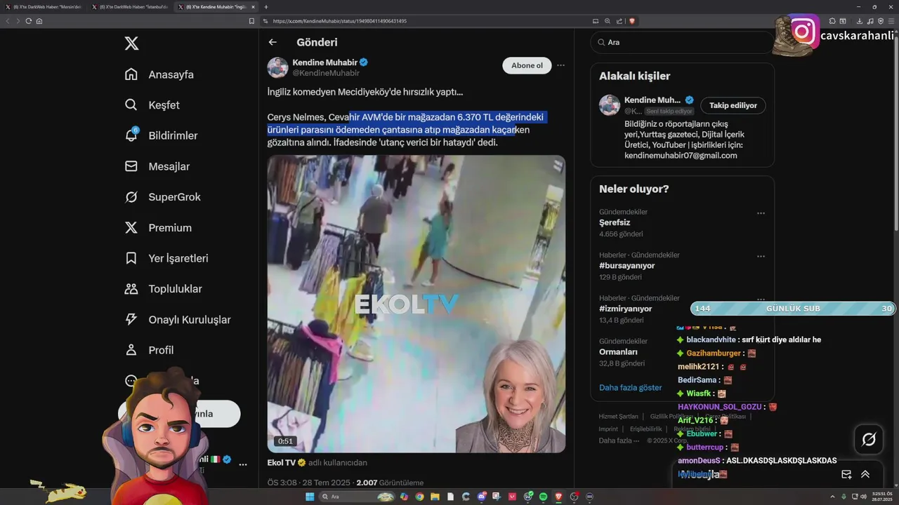Open the Grok floating button
This screenshot has height=505, width=899.
coord(869,440)
